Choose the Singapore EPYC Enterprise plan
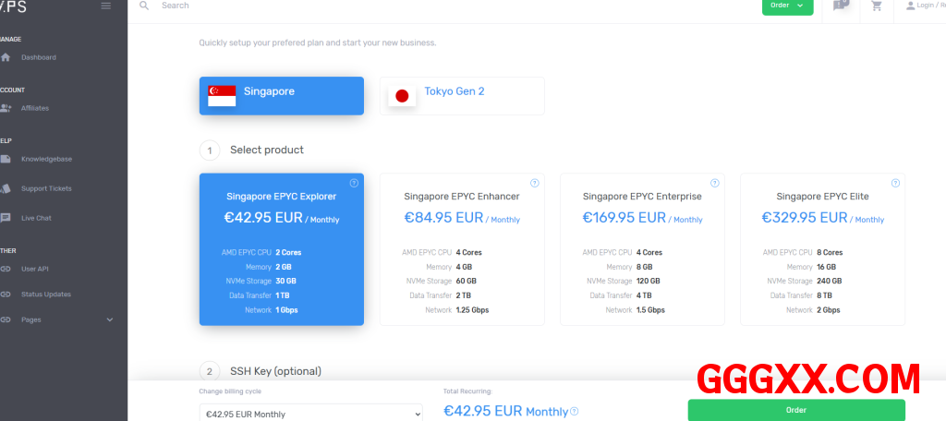 [642, 249]
